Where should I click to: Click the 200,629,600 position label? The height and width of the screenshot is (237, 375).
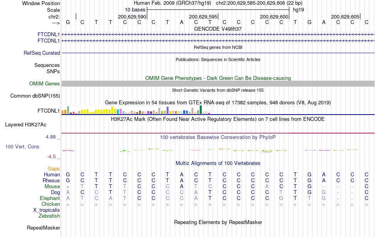(274, 17)
